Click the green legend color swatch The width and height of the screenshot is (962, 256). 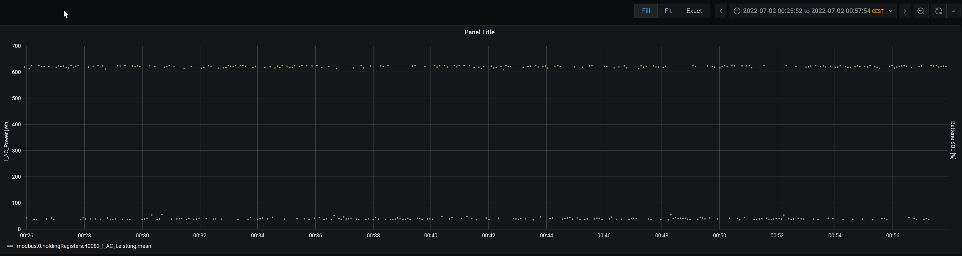(10, 246)
